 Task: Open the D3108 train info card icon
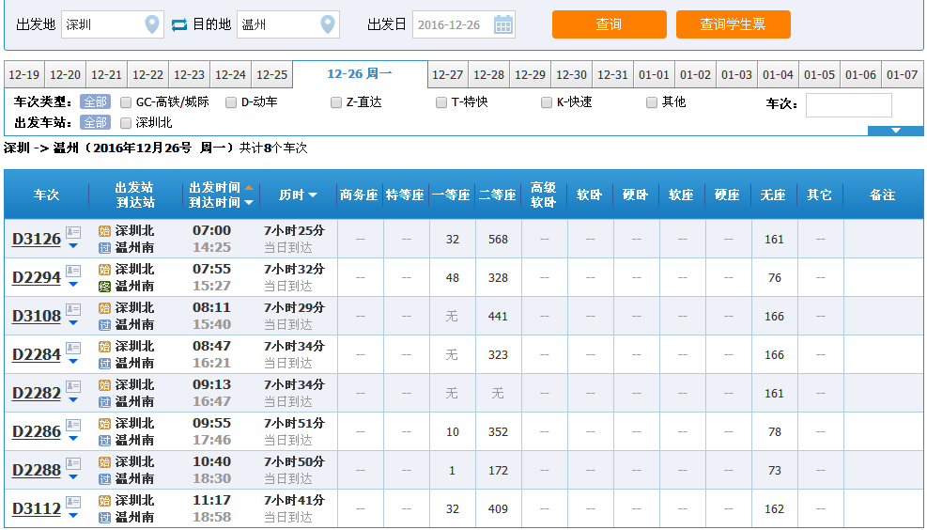pos(73,309)
